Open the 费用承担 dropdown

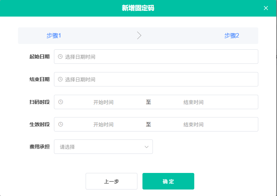click(x=103, y=147)
